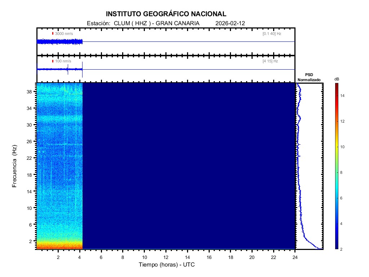Click the 10 dB tick on the colorbar

(343, 147)
